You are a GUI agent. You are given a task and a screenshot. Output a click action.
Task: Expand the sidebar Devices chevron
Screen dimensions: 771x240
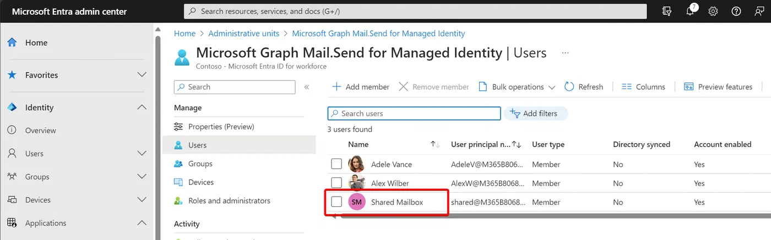point(142,200)
